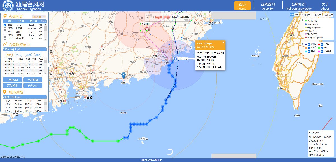The width and height of the screenshot is (336, 162).
Task: Switch to the first path data tab
Action: coord(10,55)
